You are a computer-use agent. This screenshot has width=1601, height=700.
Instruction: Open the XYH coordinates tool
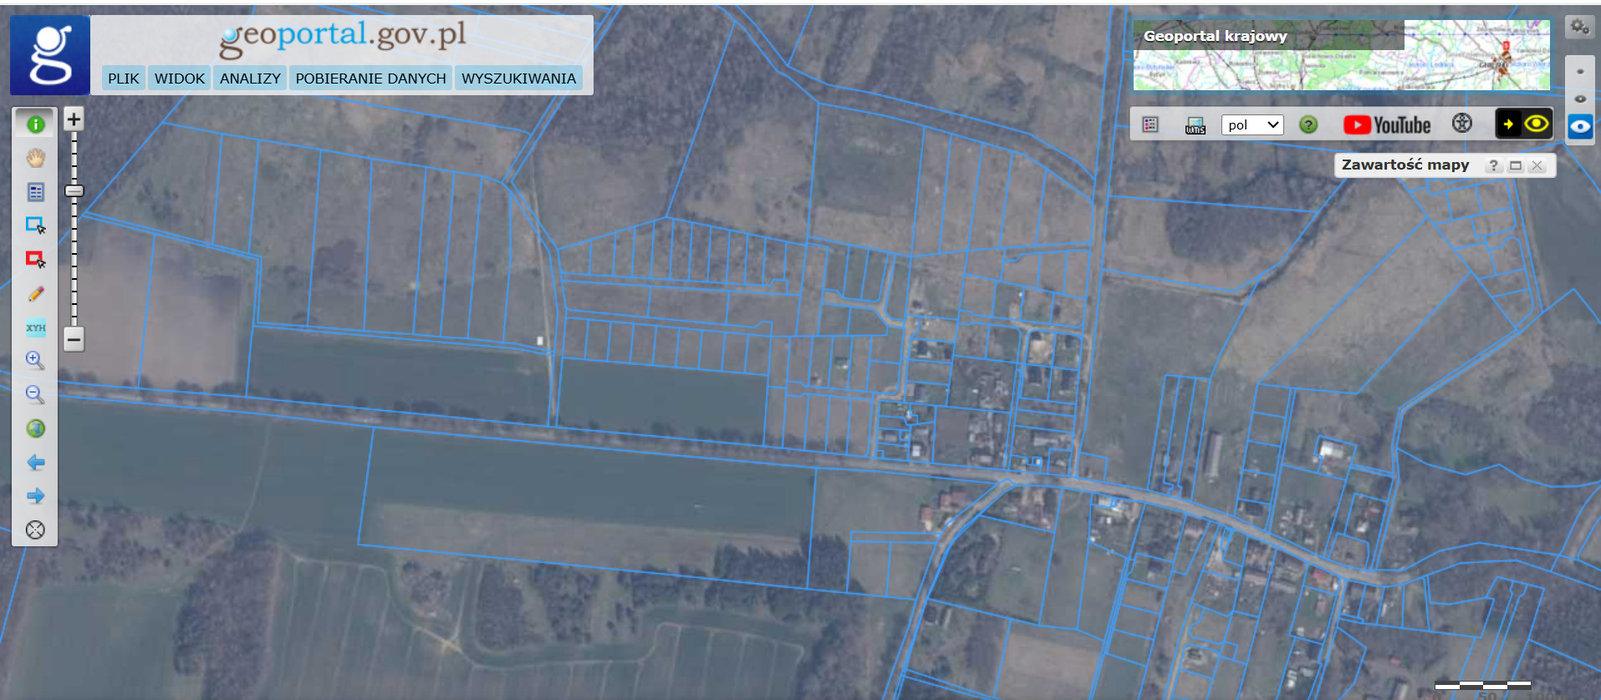pos(35,327)
